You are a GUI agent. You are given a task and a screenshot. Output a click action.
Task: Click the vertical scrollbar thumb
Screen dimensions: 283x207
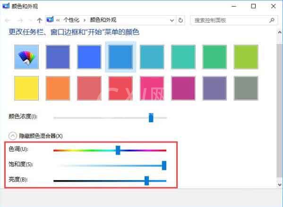coord(279,110)
